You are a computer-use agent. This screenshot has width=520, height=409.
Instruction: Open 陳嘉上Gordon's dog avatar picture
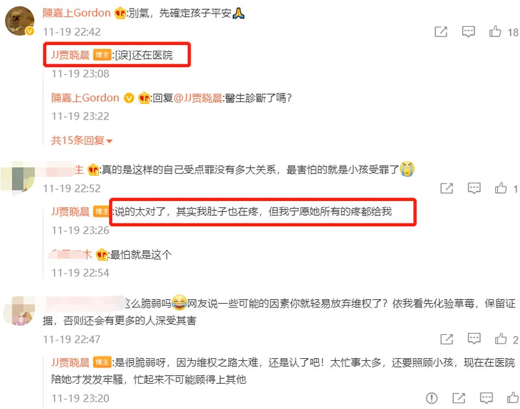pos(19,21)
